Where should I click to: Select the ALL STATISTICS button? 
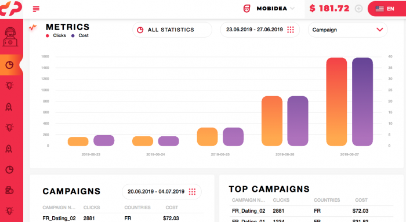coord(172,30)
